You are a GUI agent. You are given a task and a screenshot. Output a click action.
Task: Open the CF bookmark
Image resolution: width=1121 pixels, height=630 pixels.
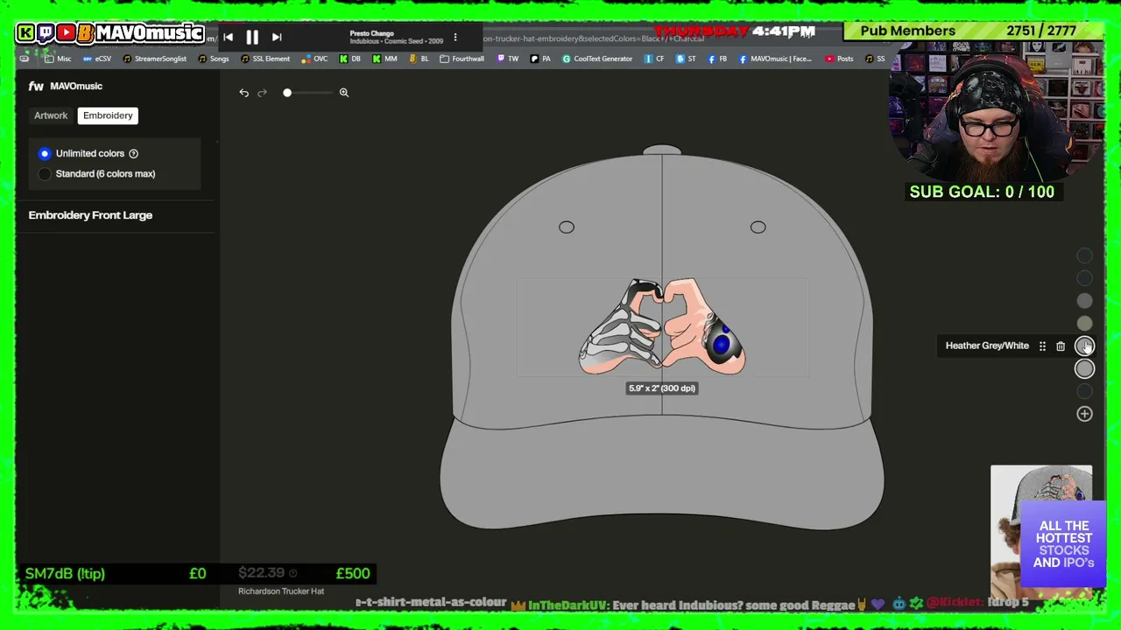[x=654, y=59]
